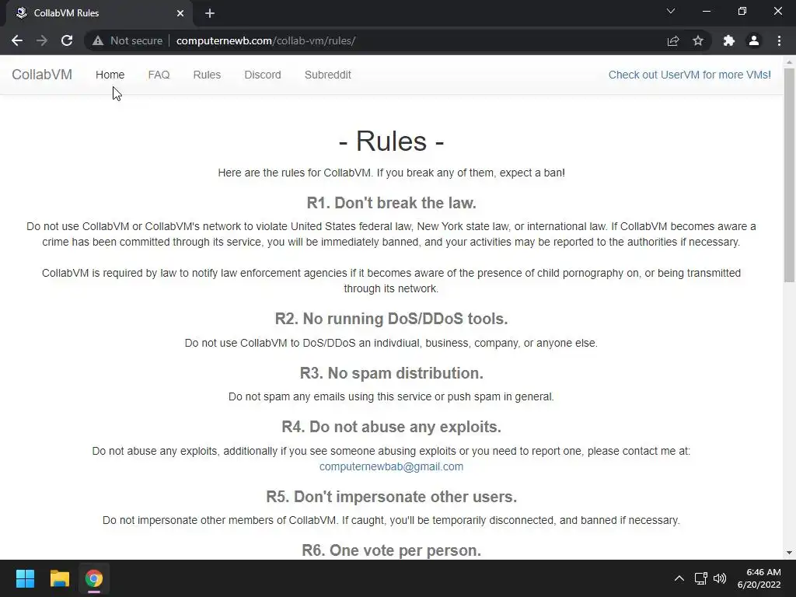Image resolution: width=796 pixels, height=597 pixels.
Task: Share this page using the share icon
Action: click(673, 40)
